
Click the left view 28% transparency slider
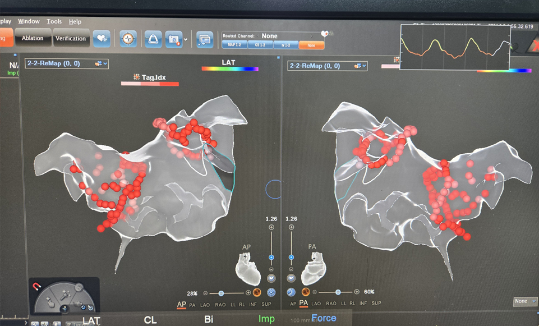click(x=222, y=293)
